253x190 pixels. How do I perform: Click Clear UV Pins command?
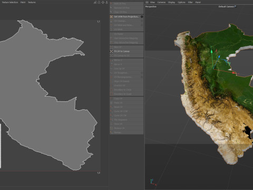click(x=126, y=12)
